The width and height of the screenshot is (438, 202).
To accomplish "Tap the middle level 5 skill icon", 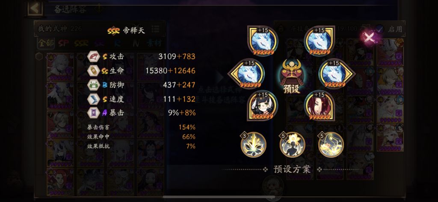I will 292,144.
